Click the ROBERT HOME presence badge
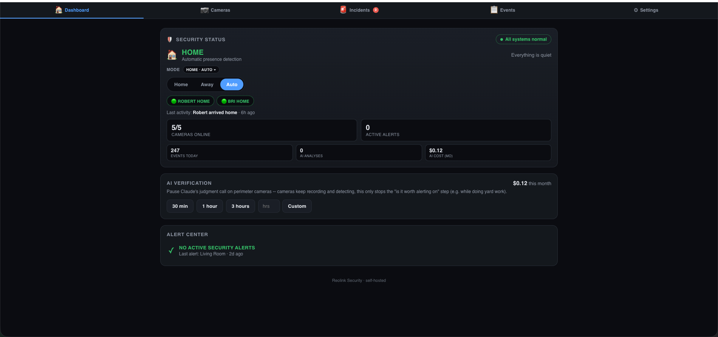The width and height of the screenshot is (718, 337). point(190,101)
